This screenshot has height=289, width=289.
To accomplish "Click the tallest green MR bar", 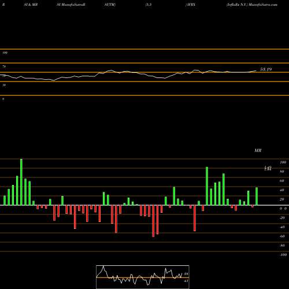I will (x=21, y=182).
